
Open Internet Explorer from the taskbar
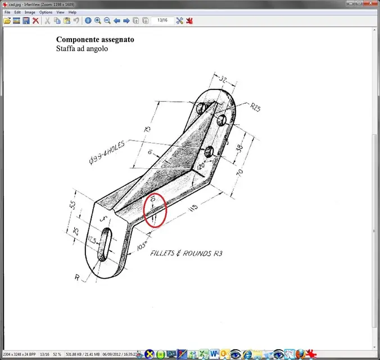(247, 354)
